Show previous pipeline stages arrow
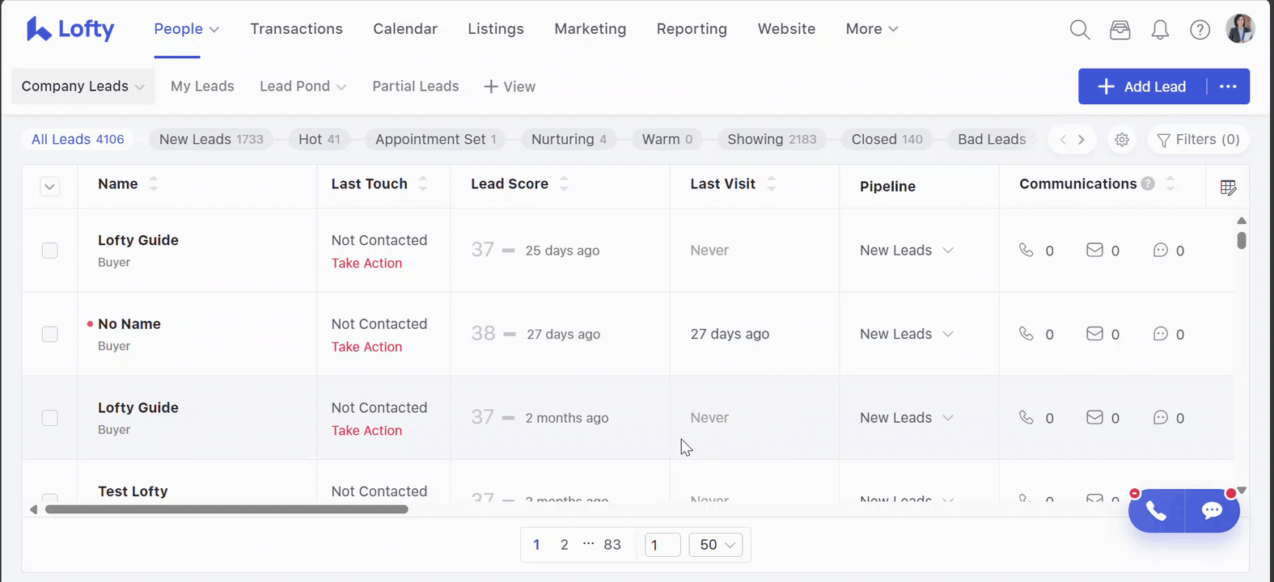 click(1063, 140)
